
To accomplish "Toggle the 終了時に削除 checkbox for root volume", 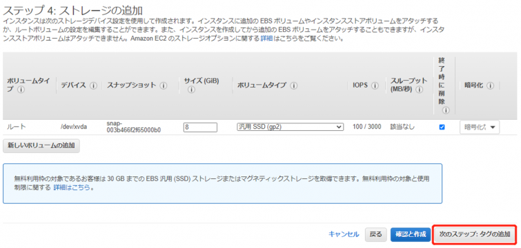I will [x=442, y=127].
